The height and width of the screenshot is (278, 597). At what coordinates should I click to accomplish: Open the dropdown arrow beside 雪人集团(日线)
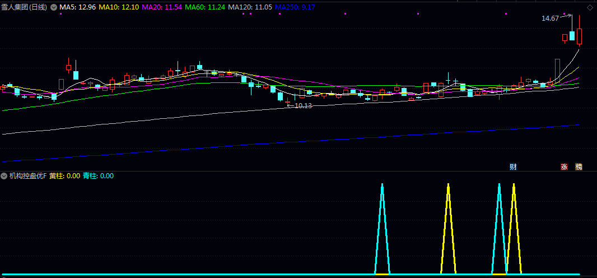pos(53,7)
